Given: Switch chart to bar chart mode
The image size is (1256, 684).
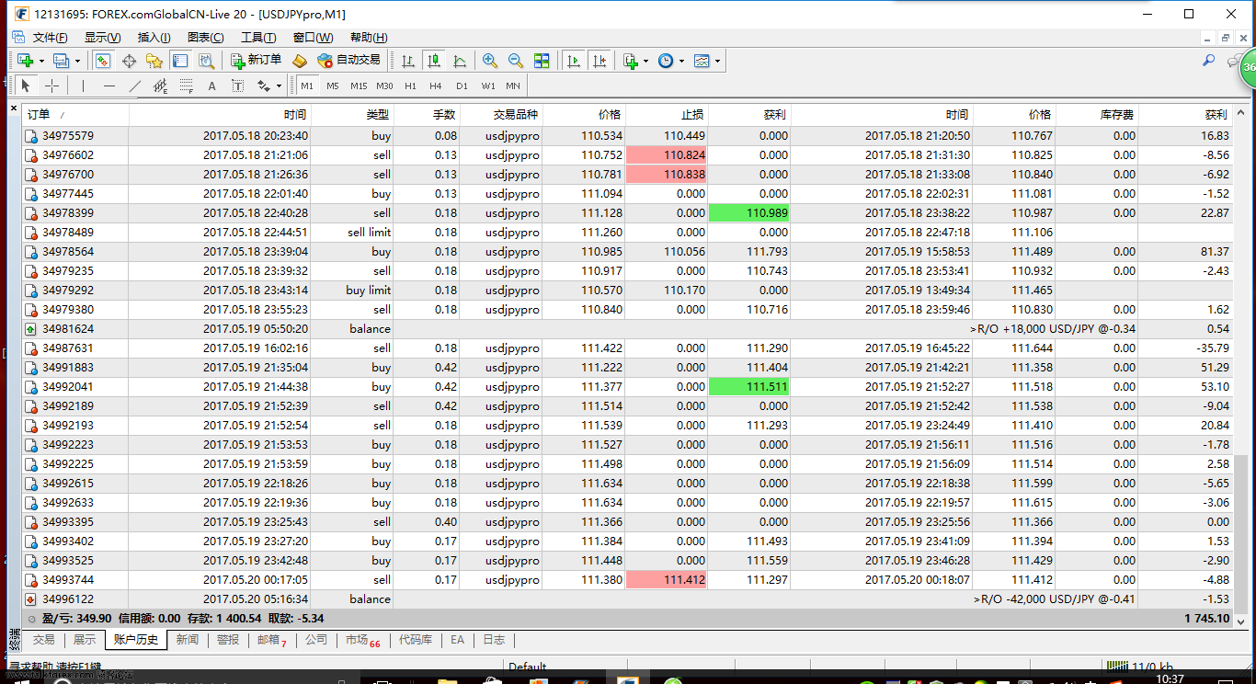Looking at the screenshot, I should [x=408, y=61].
